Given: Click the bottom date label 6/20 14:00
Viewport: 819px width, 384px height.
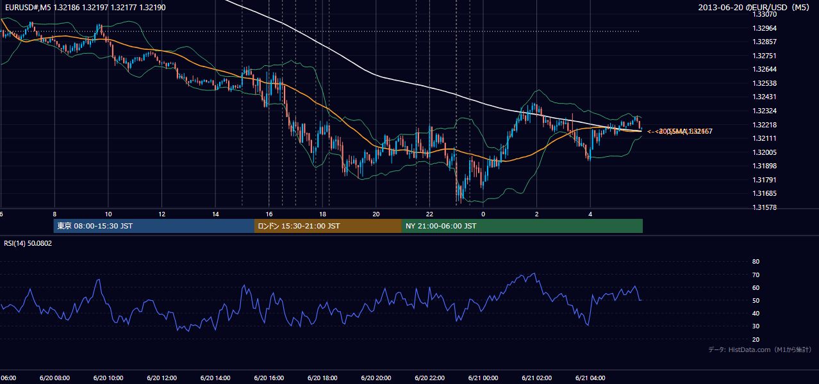Looking at the screenshot, I should coord(215,378).
